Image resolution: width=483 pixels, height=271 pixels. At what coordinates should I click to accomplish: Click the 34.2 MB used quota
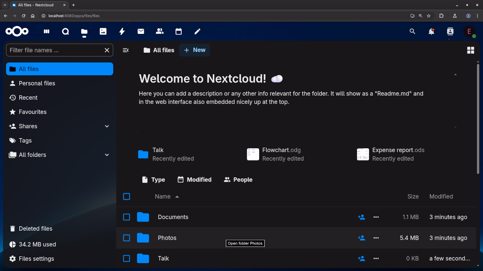click(x=60, y=244)
